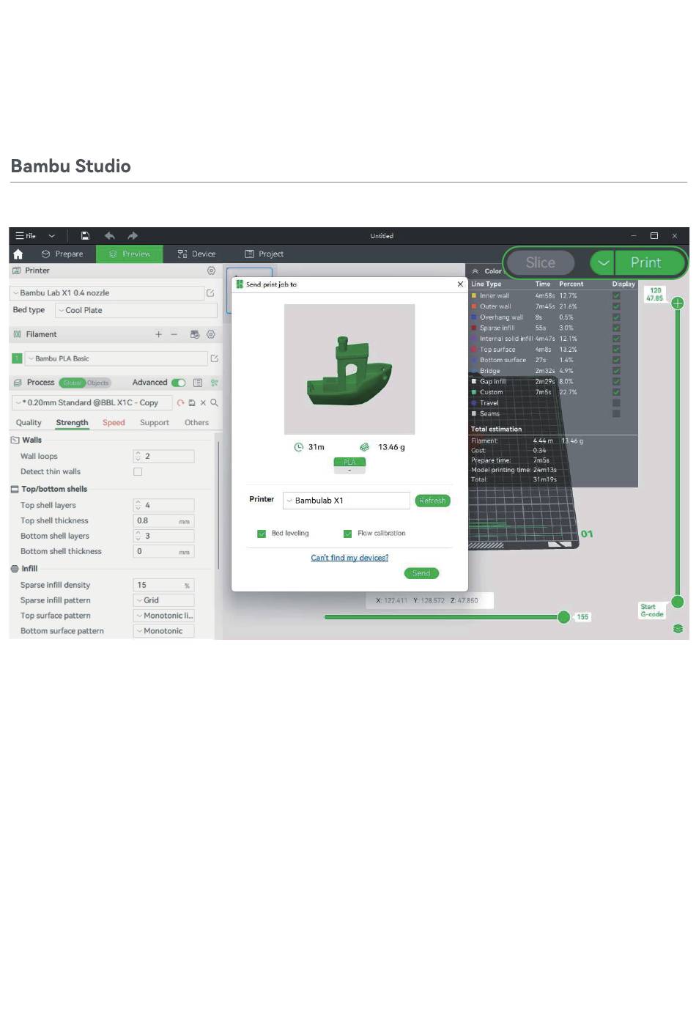Open the Bambu PLA Basic filament dropdown
The height and width of the screenshot is (1010, 696).
116,358
